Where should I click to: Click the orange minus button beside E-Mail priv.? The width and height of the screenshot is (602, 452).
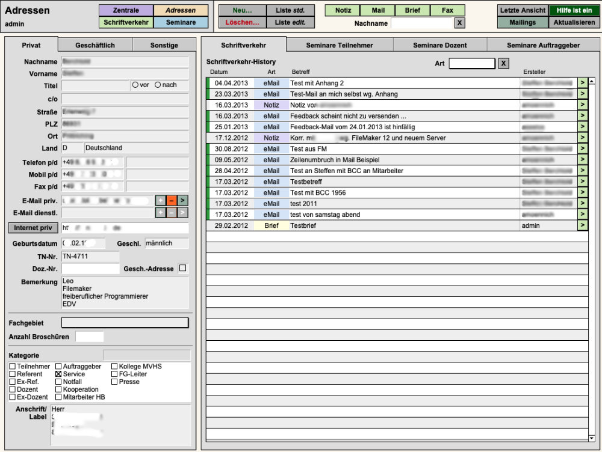coord(172,201)
